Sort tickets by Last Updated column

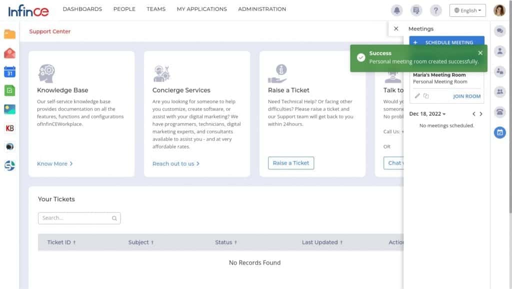point(322,242)
